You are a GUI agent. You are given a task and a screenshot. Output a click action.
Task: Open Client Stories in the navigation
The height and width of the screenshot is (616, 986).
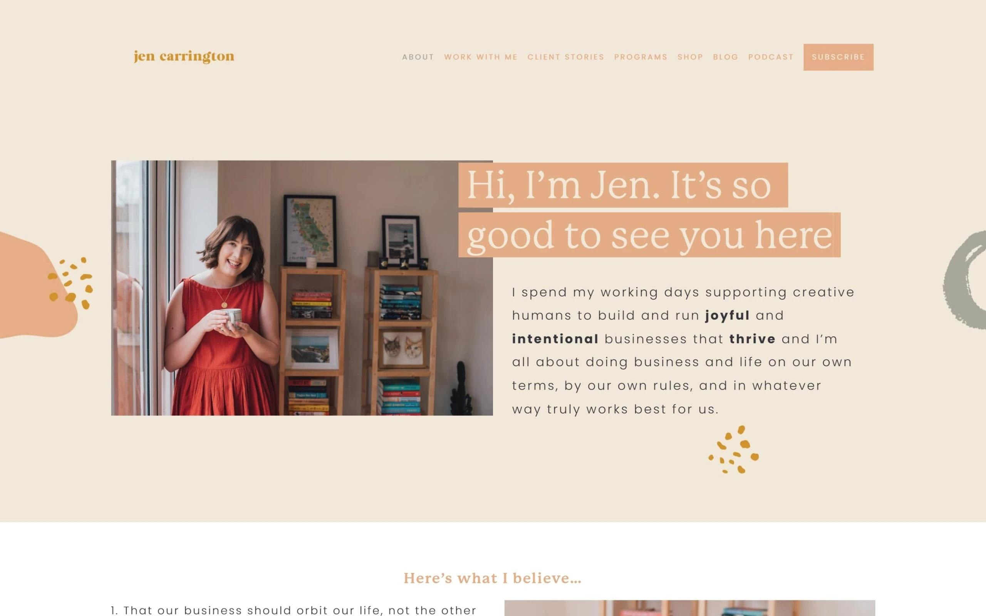[566, 57]
